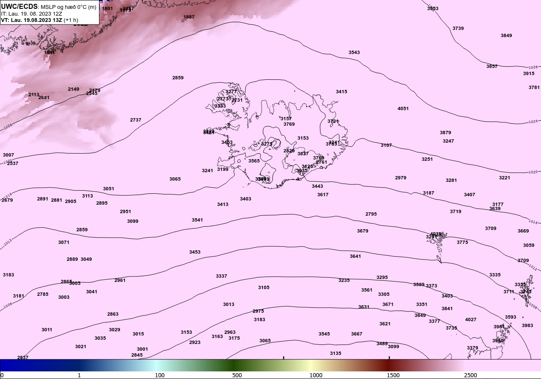Click the map value 3775
541x379 pixels.
pos(462,242)
